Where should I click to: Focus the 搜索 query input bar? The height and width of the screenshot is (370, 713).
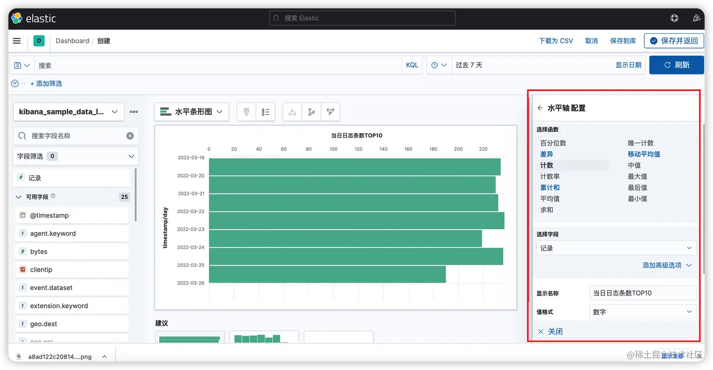(x=218, y=65)
